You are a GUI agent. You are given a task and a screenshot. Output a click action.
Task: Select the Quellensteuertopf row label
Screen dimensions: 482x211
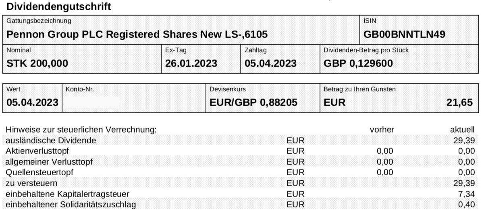pyautogui.click(x=39, y=172)
